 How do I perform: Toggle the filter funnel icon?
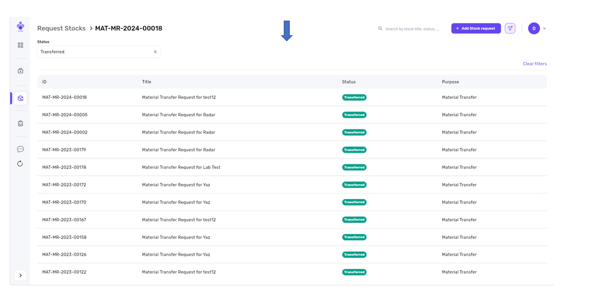point(510,29)
